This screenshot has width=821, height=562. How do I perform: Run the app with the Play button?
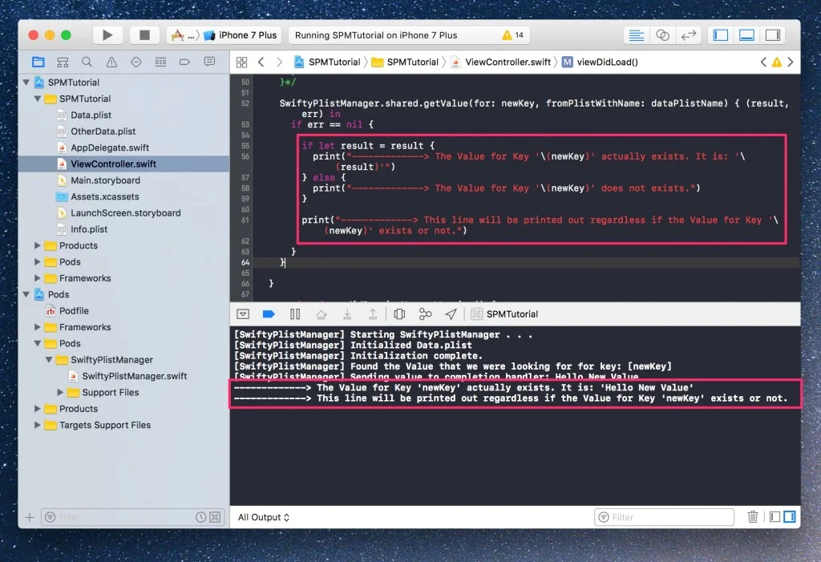[x=107, y=35]
